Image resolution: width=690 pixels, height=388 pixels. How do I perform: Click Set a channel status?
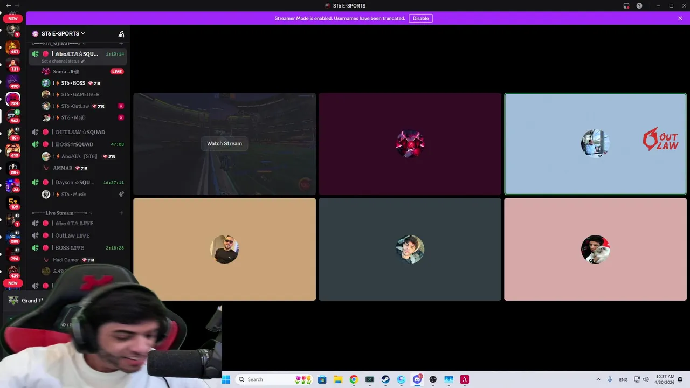pos(60,61)
